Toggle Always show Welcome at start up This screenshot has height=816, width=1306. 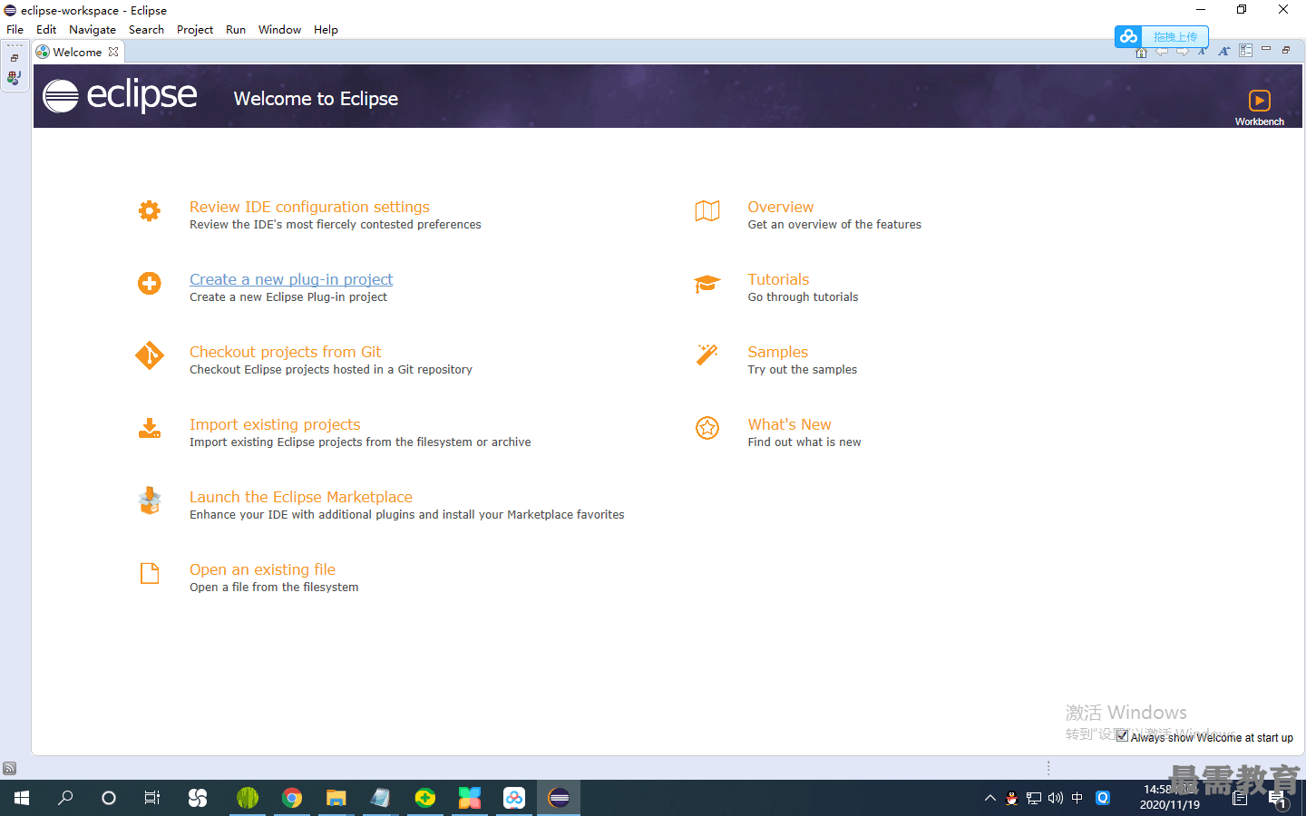coord(1123,736)
